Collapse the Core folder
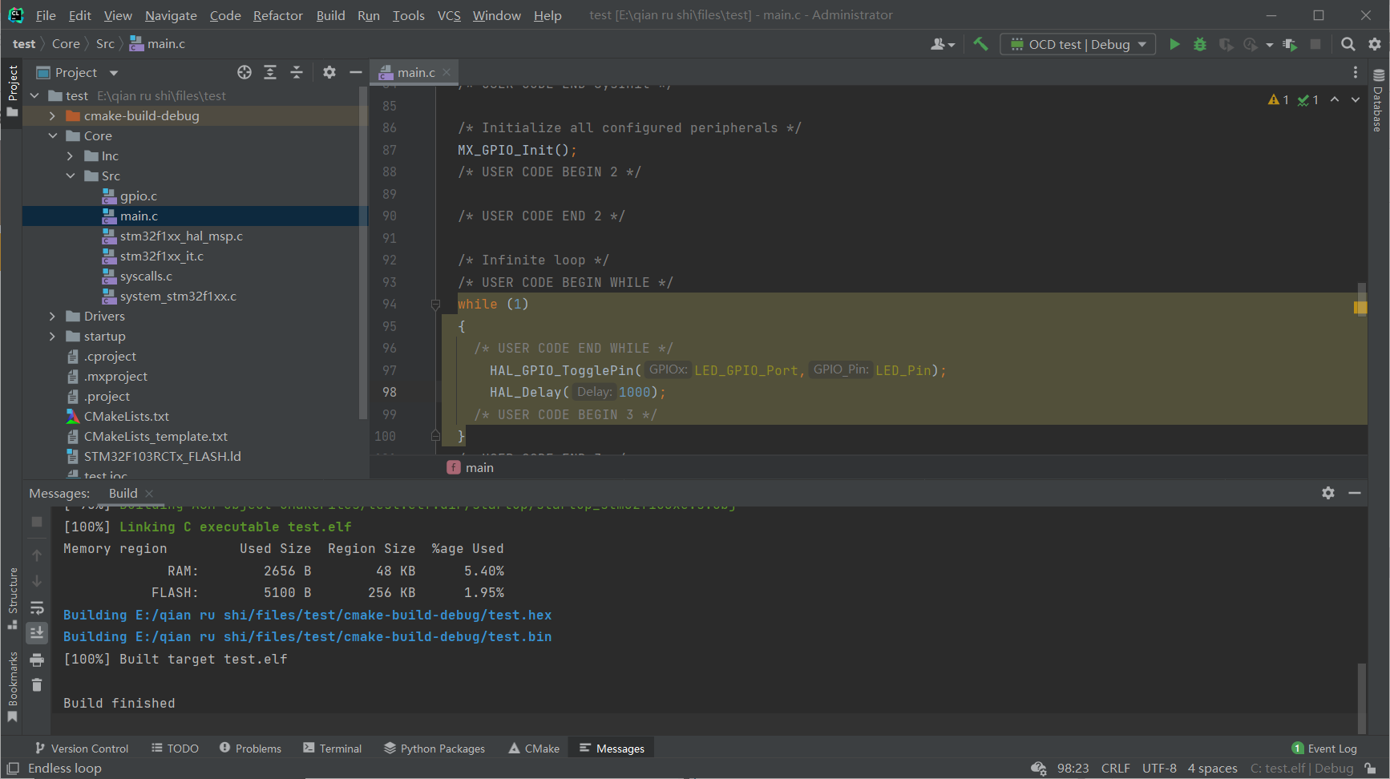The width and height of the screenshot is (1390, 779). [x=53, y=135]
